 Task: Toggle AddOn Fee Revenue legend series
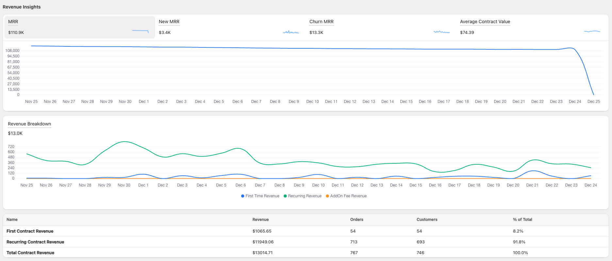pyautogui.click(x=346, y=196)
